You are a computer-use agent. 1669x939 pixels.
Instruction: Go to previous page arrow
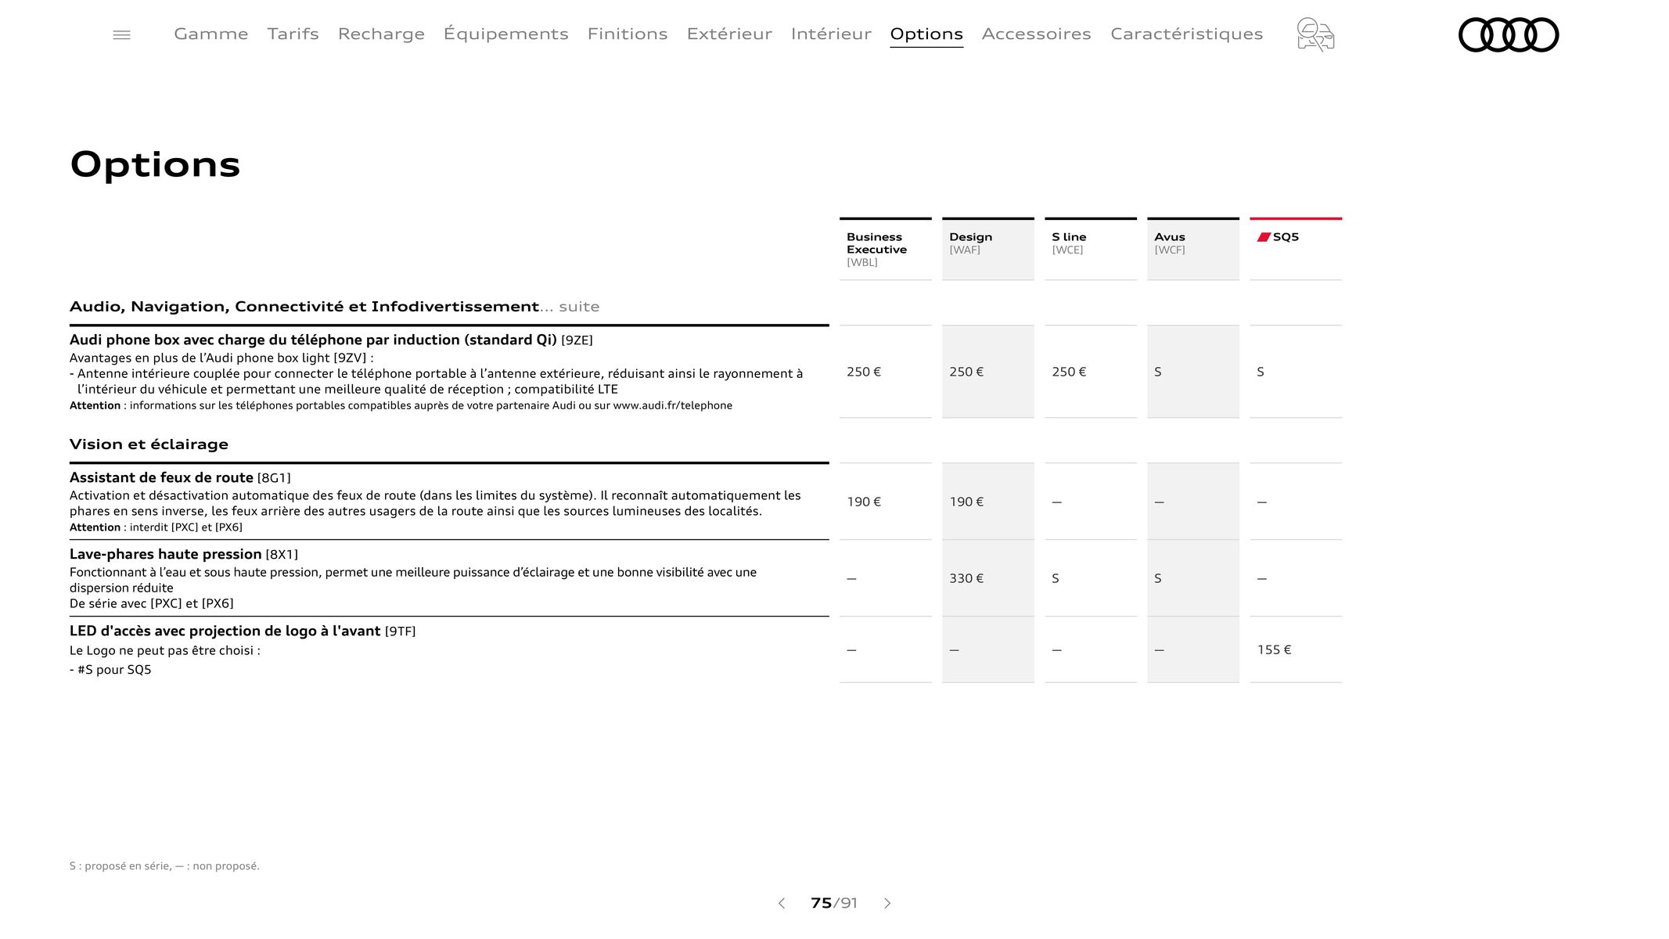tap(781, 903)
